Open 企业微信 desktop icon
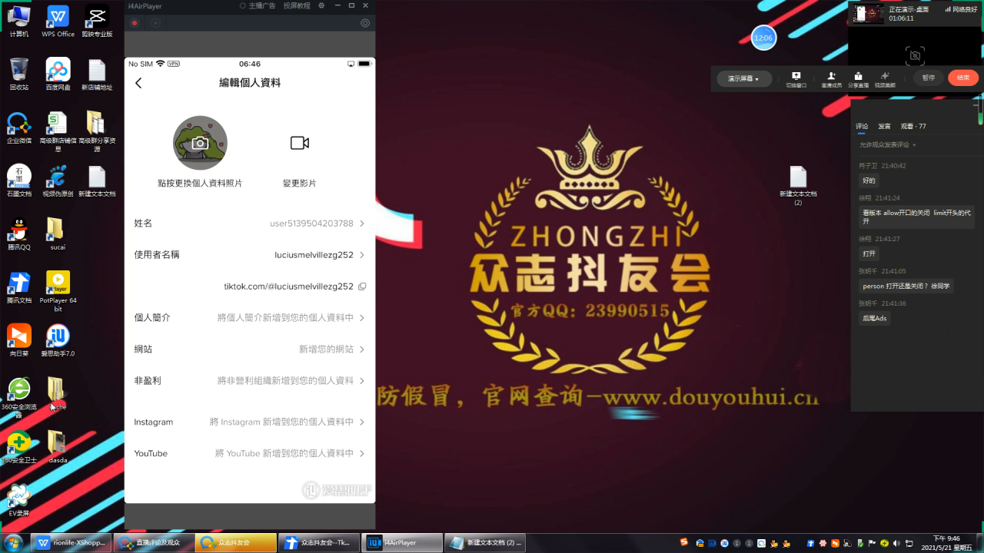984x553 pixels. point(19,127)
